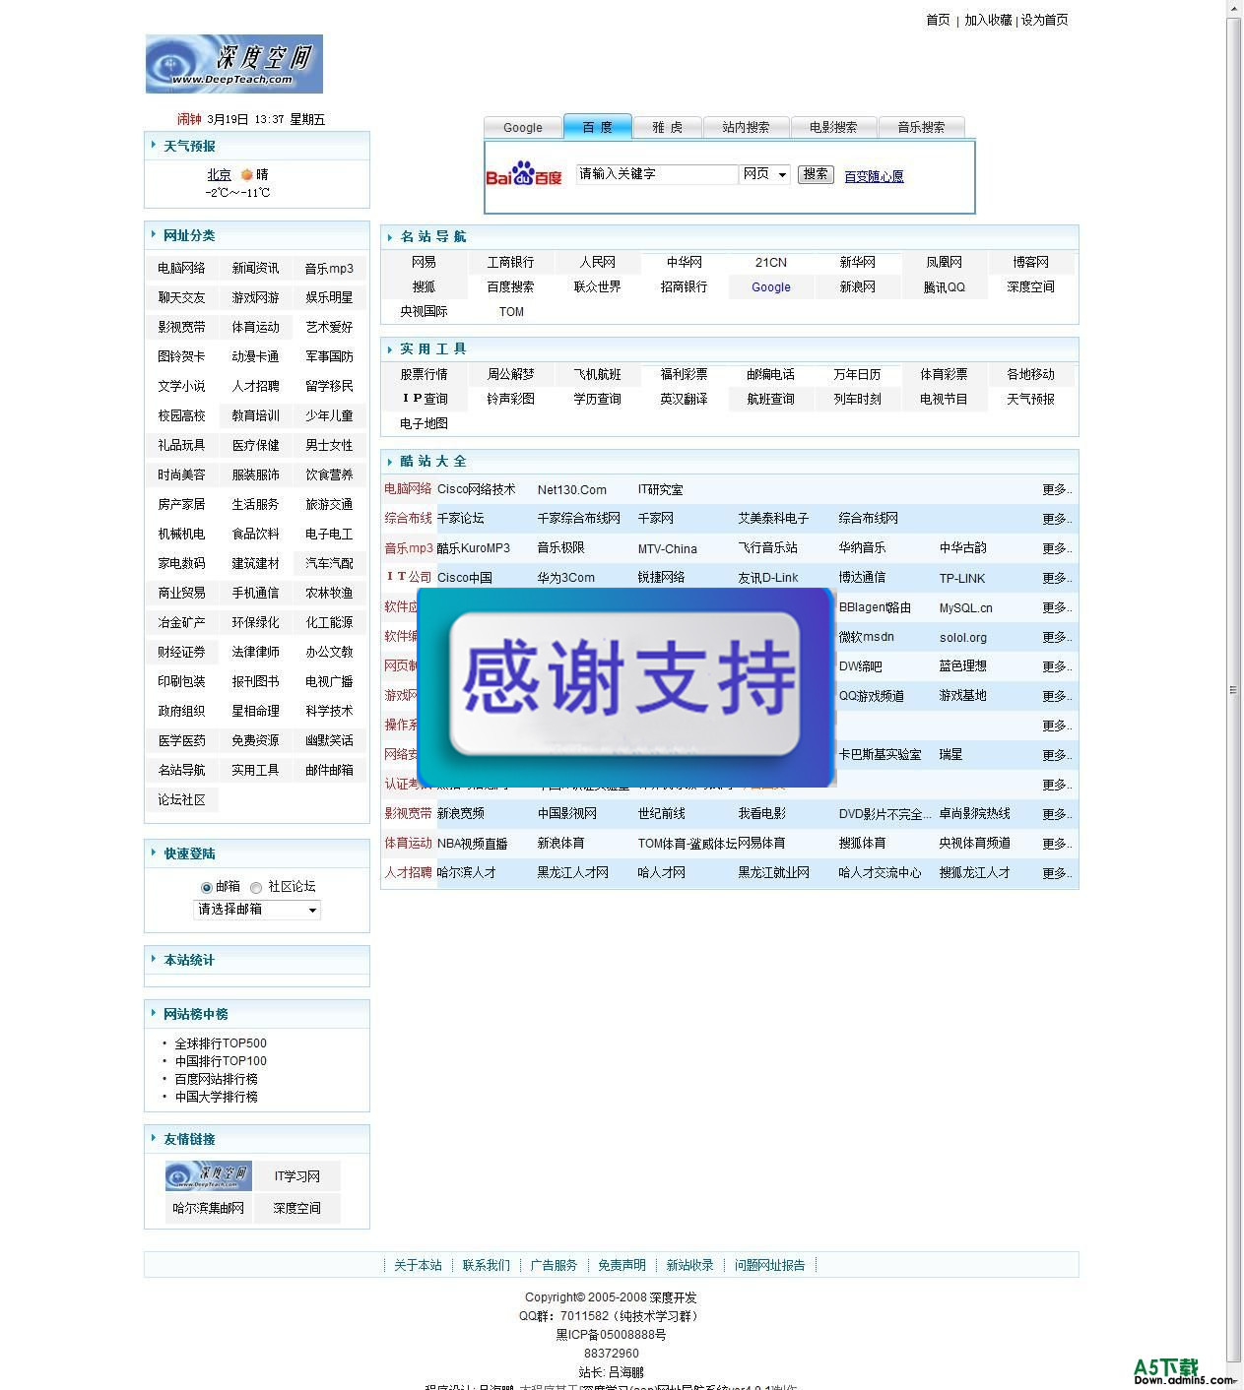Switch to the 百度 search tab

pyautogui.click(x=597, y=126)
